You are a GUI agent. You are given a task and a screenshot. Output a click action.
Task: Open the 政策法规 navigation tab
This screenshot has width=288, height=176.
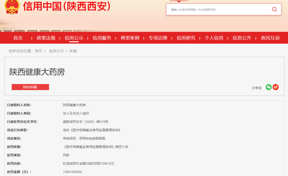[46, 38]
